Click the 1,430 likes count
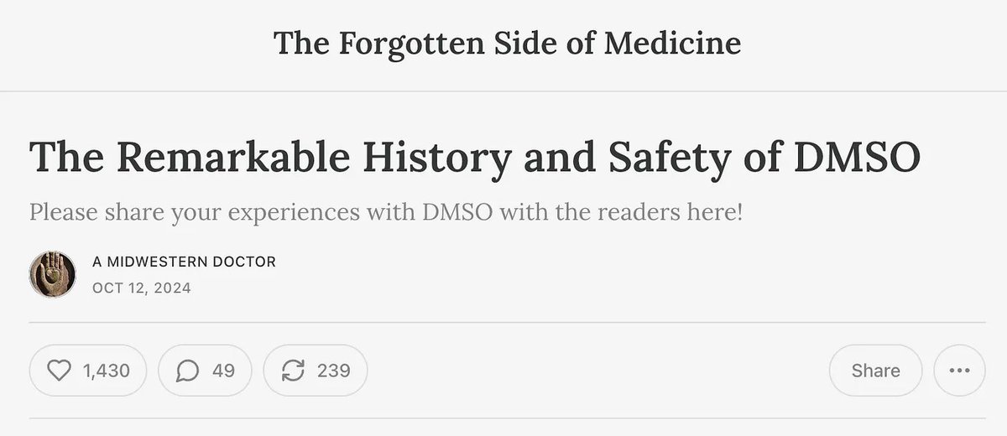1007x436 pixels. pyautogui.click(x=107, y=370)
